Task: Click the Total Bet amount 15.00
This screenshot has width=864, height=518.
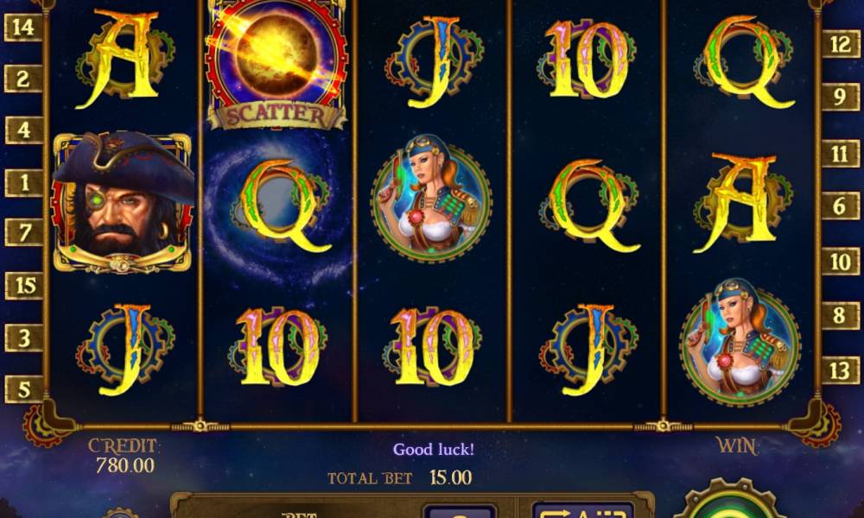Action: (451, 477)
